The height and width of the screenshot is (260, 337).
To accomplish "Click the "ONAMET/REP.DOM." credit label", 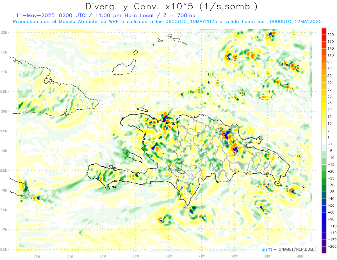I will pyautogui.click(x=296, y=249).
